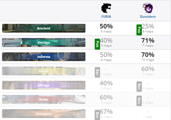
Task: Select the faded Dust2 map banner
Action: pos(44,71)
